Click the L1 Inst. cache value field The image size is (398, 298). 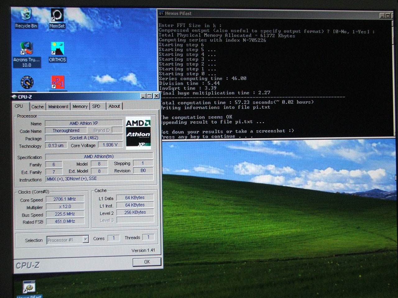pos(135,205)
